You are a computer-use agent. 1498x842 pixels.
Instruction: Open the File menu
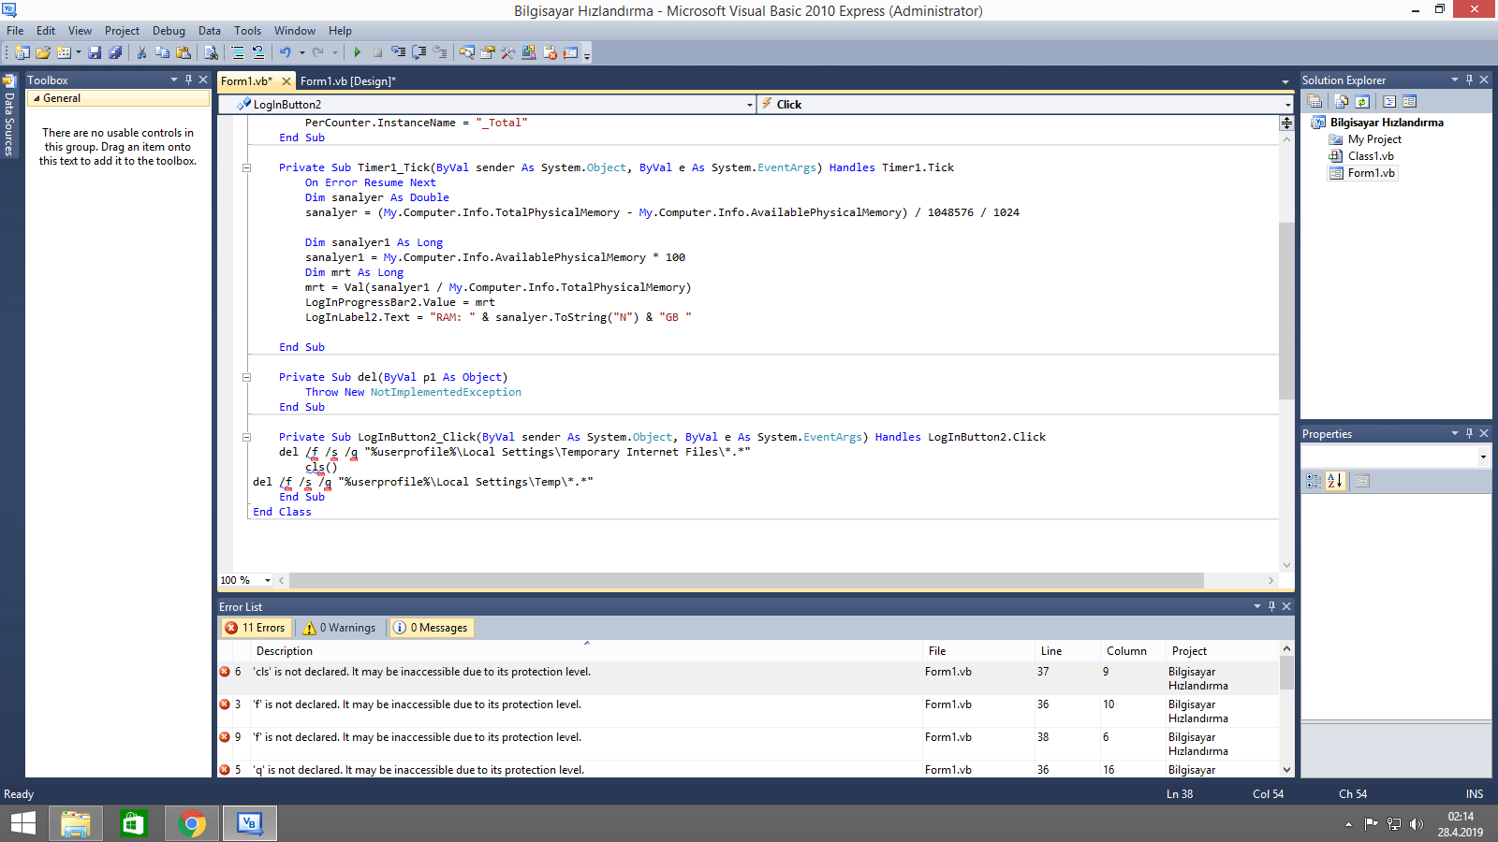pos(15,31)
